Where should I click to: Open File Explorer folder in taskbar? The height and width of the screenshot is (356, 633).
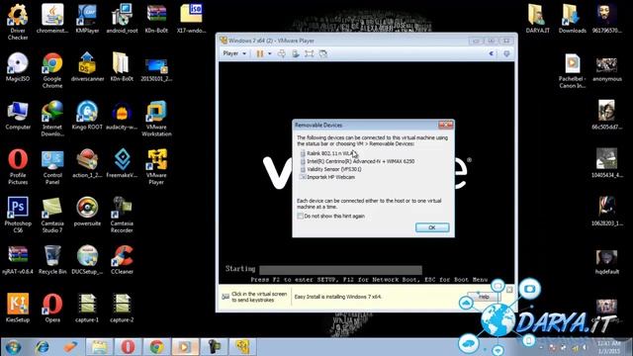99,347
